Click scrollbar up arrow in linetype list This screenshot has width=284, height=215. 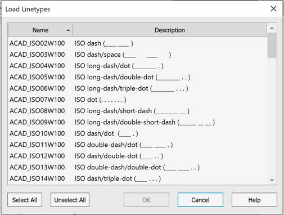(x=272, y=28)
